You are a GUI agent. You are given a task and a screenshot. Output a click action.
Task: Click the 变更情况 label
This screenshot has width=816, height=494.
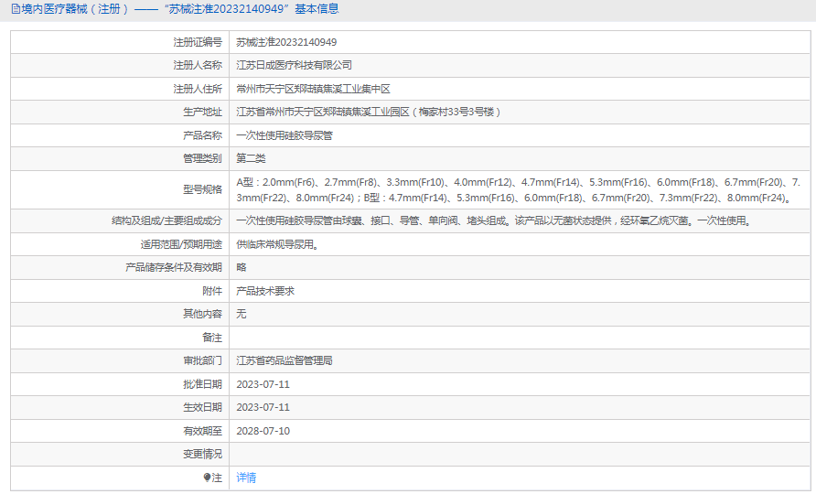tap(202, 454)
